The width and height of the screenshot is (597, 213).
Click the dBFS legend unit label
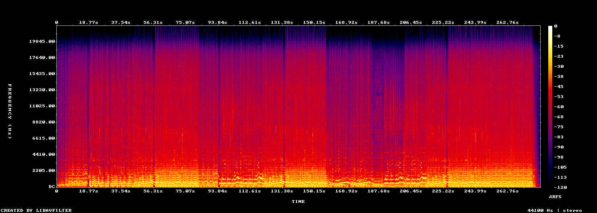(555, 196)
